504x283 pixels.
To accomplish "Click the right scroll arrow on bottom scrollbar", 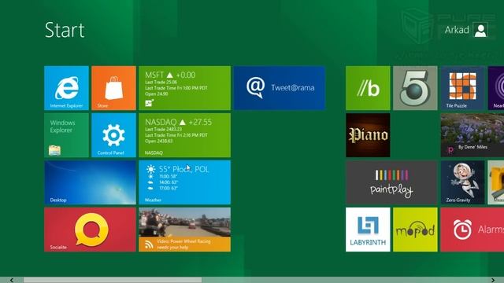I will (493, 280).
